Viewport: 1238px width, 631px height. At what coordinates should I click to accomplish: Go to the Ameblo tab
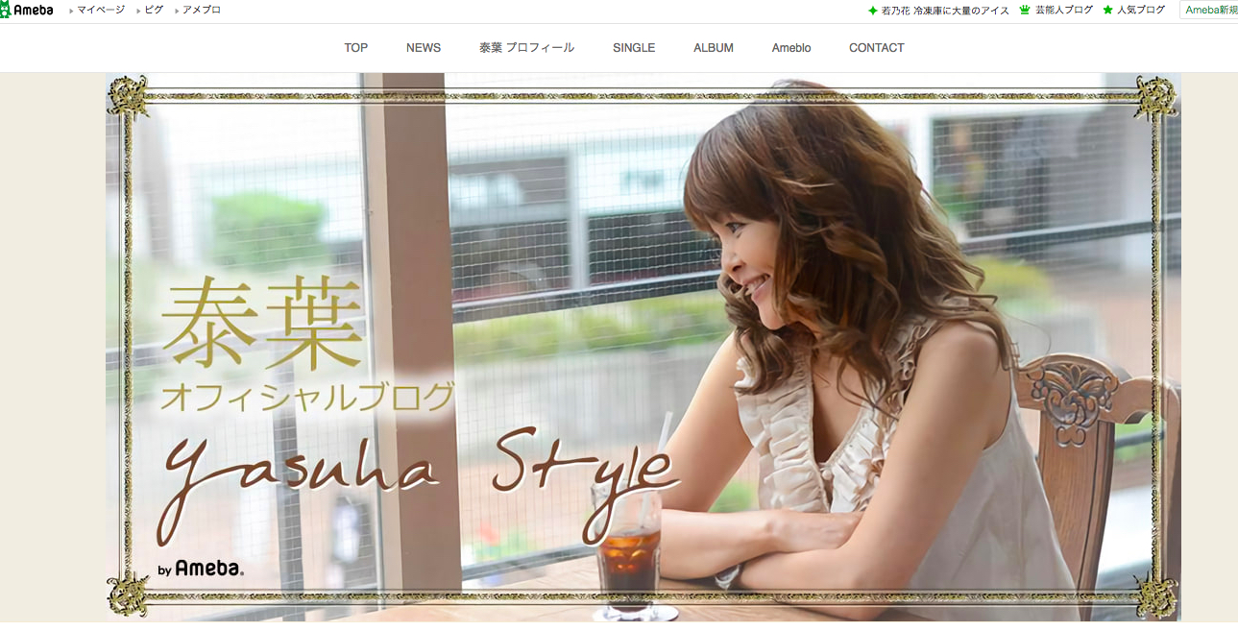click(x=791, y=47)
